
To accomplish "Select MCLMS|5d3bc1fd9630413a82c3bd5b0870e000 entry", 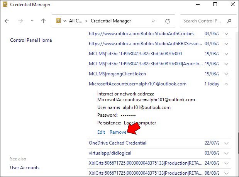I will click(x=136, y=54).
